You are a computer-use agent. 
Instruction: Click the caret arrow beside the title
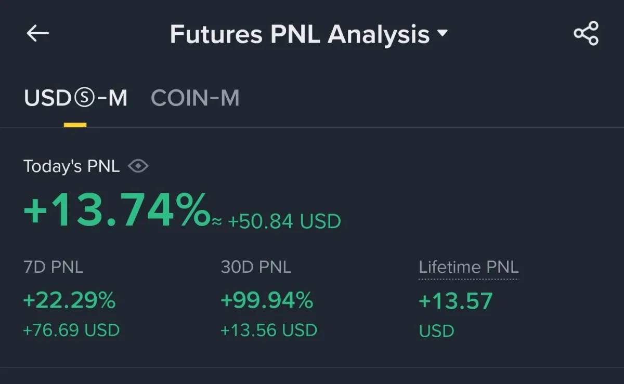(442, 34)
